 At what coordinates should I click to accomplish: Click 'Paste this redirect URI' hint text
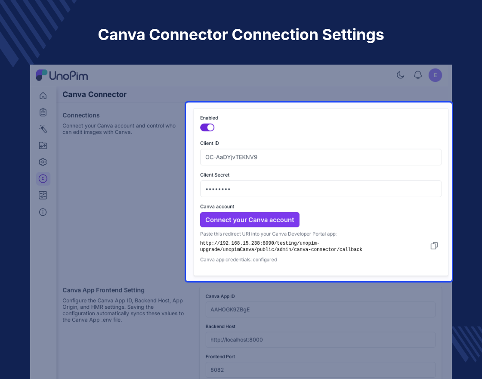[x=269, y=234]
